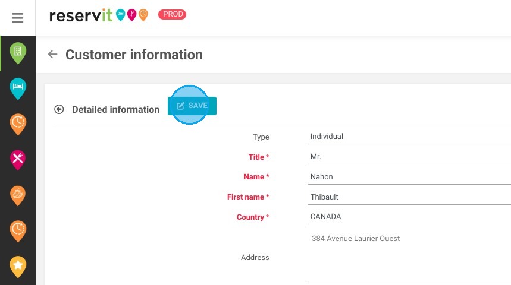511x285 pixels.
Task: Click the Name field containing Nahon
Action: 409,177
